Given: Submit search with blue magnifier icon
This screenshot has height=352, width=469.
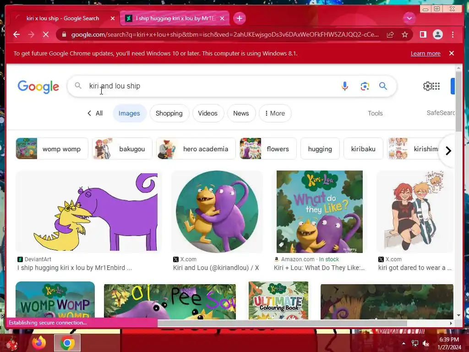Looking at the screenshot, I should click(x=383, y=86).
